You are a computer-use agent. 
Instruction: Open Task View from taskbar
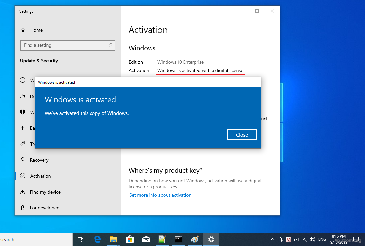pos(80,239)
